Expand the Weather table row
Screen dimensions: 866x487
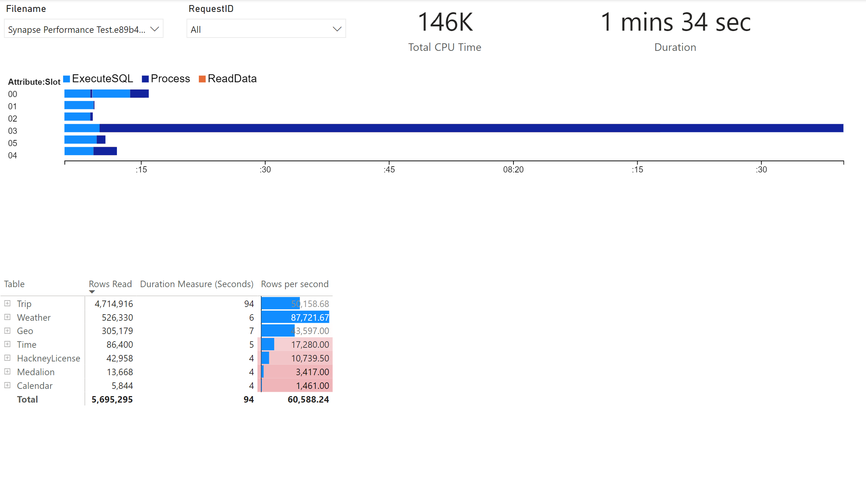tap(7, 317)
